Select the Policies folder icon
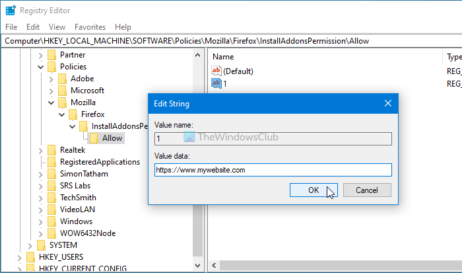 point(52,67)
